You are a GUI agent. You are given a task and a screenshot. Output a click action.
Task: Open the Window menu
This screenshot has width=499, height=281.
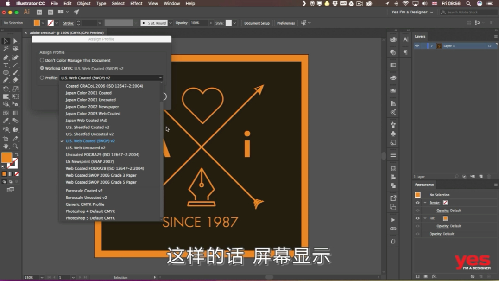tap(171, 3)
